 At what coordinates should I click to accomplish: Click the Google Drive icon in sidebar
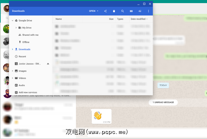coord(16,20)
